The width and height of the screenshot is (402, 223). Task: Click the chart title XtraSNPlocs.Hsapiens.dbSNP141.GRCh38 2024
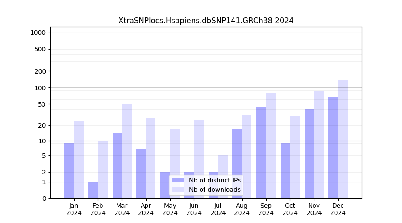206,21
